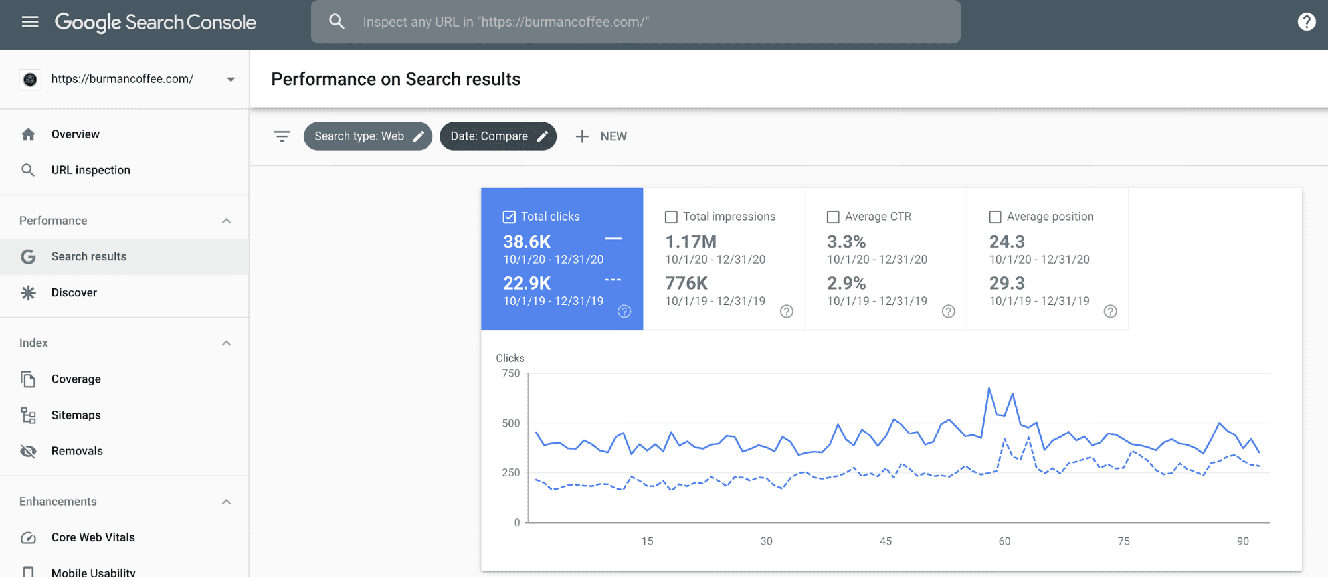Viewport: 1328px width, 578px height.
Task: Click the Discover asterisk icon
Action: click(x=28, y=292)
